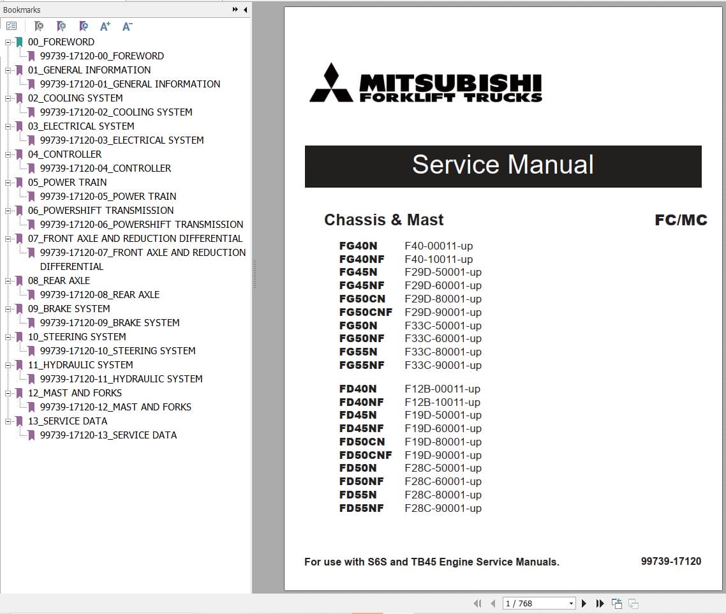Select 01_GENERAL INFORMATION bookmark
The height and width of the screenshot is (614, 726).
(x=89, y=70)
